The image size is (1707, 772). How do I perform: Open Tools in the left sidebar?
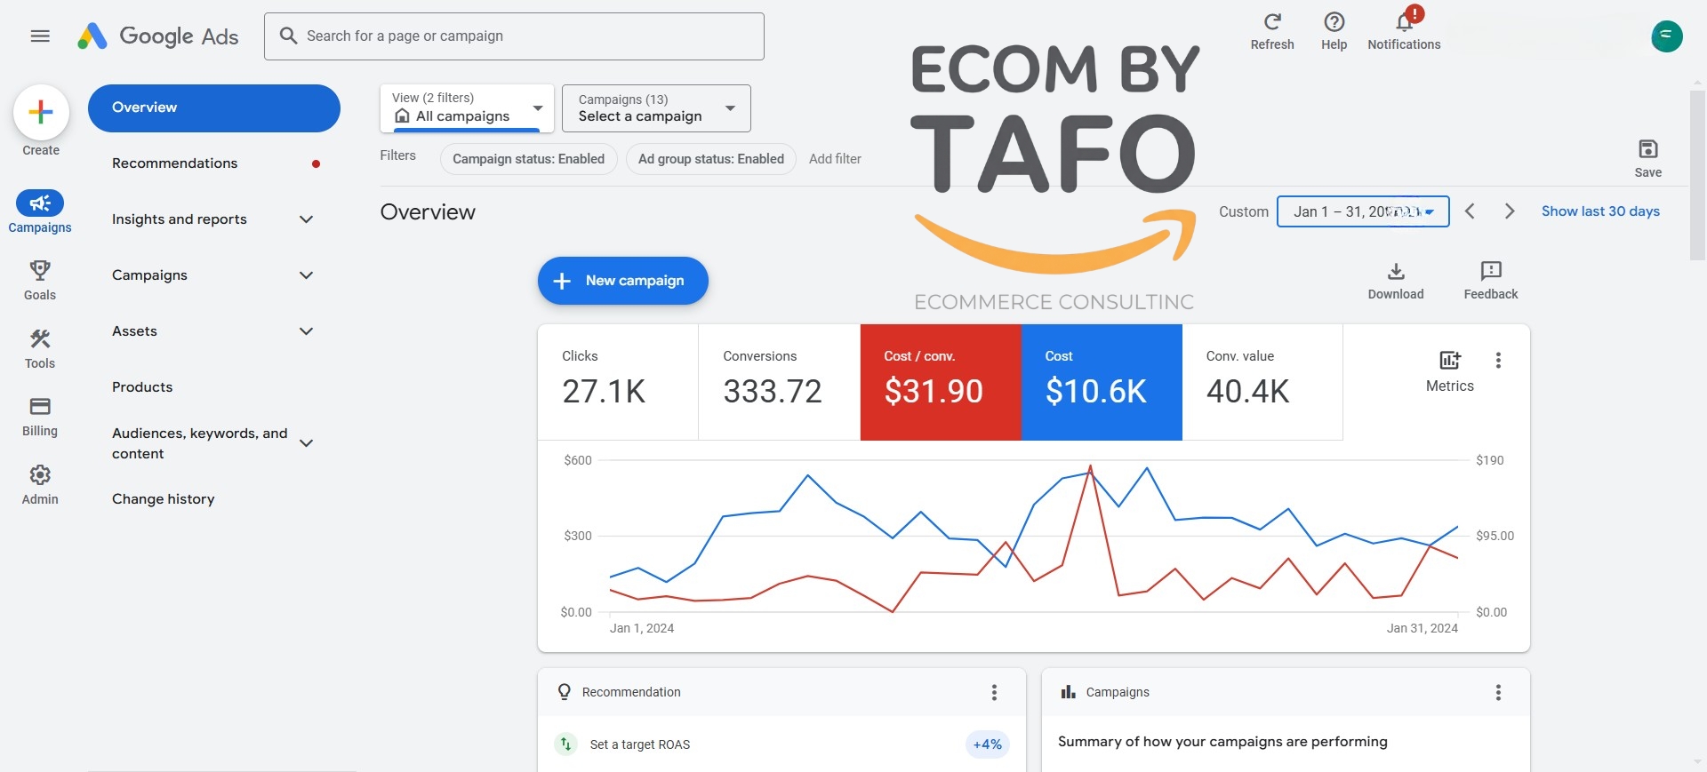(40, 339)
